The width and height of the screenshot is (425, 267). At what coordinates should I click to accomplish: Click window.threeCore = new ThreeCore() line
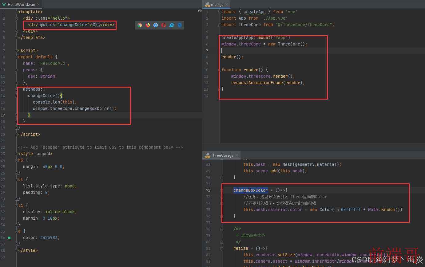264,44
